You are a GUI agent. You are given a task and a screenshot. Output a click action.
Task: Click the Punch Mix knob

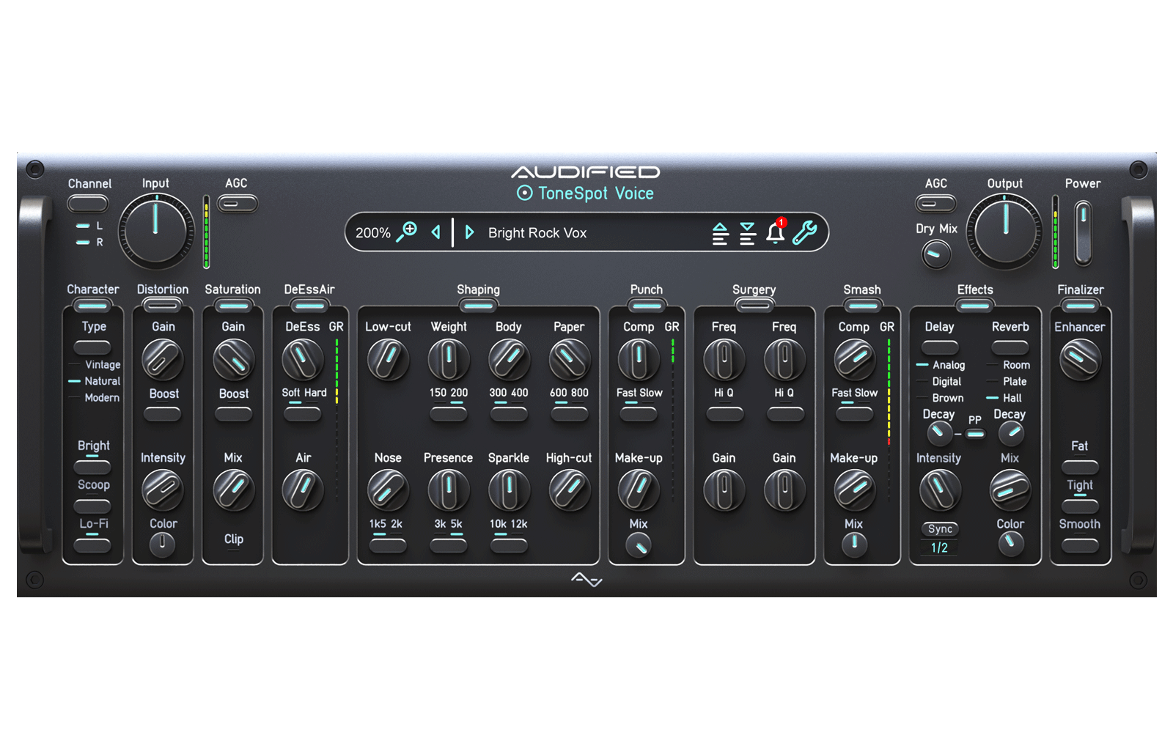click(x=639, y=545)
